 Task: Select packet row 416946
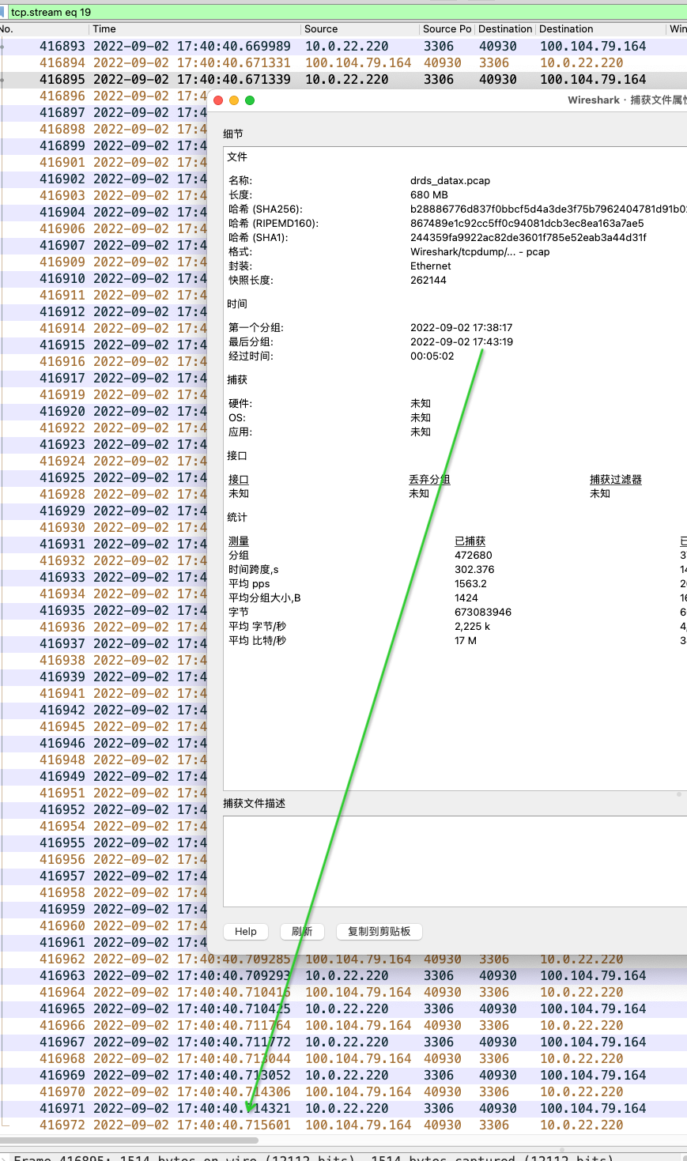[103, 744]
